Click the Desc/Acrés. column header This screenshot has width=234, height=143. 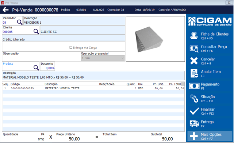pyautogui.click(x=107, y=84)
